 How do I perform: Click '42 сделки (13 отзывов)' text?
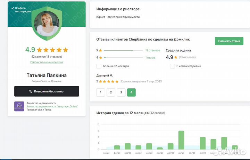click(x=47, y=56)
